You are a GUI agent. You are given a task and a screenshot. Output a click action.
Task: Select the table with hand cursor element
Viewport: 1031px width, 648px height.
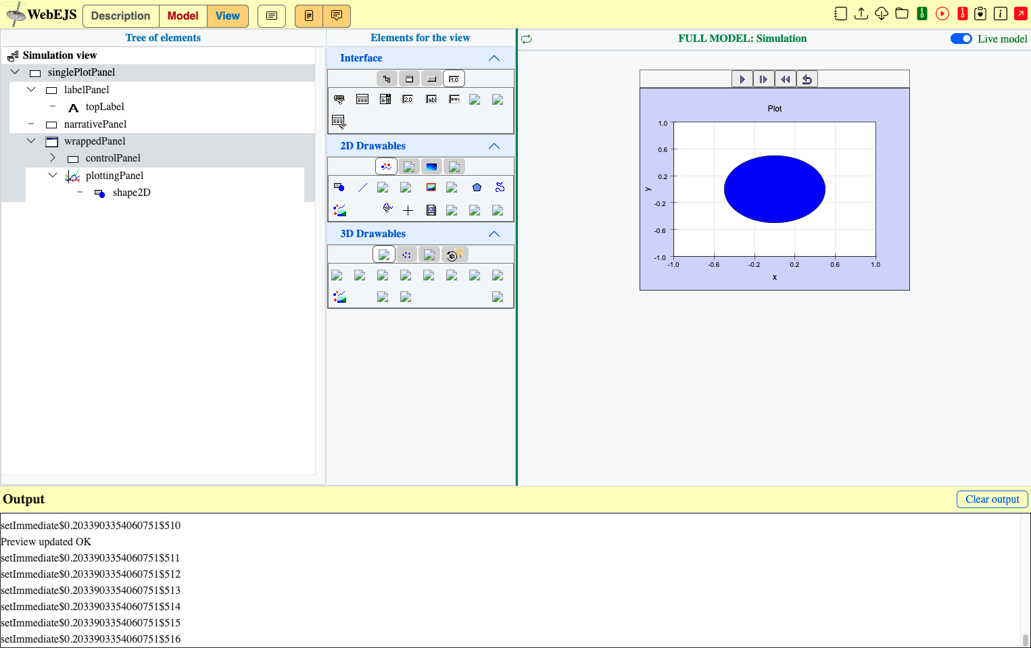coord(339,122)
